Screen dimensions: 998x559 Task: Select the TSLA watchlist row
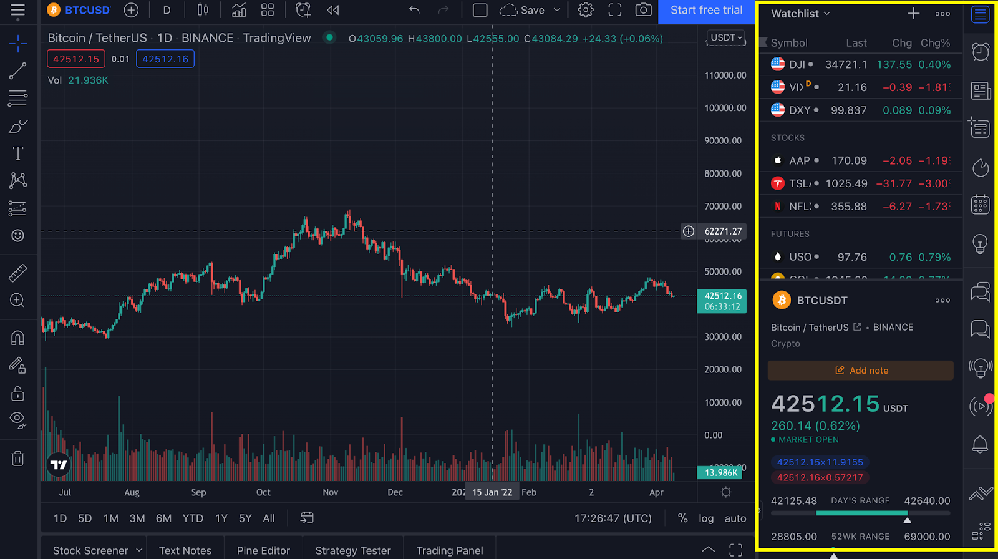coord(861,183)
